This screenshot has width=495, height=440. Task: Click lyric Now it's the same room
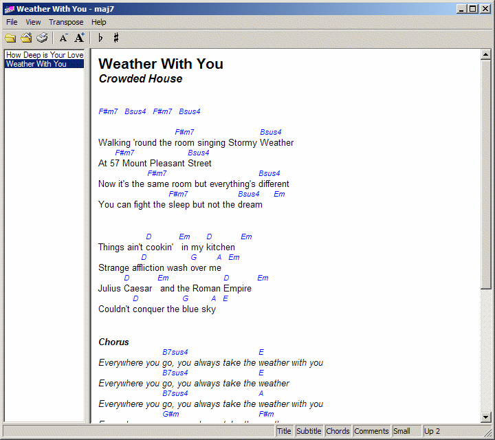point(193,184)
